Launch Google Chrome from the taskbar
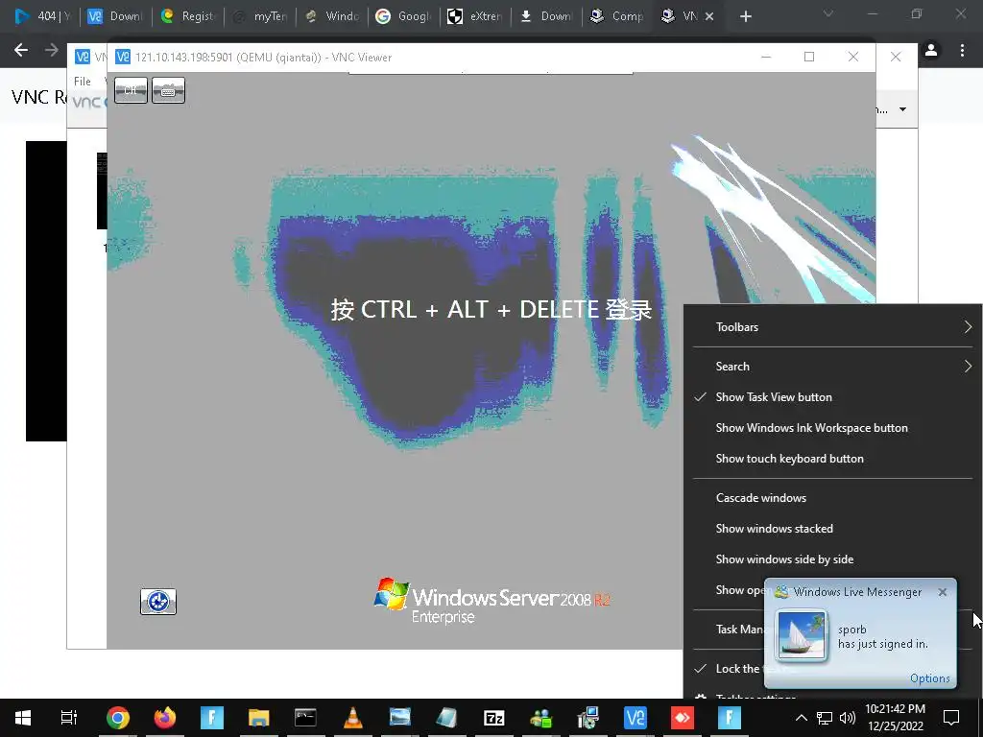This screenshot has width=983, height=737. pos(118,718)
